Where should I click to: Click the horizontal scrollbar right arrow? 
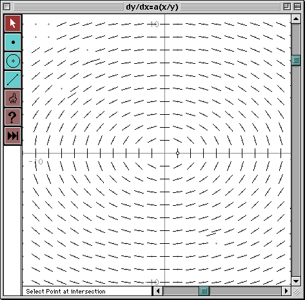(286, 291)
